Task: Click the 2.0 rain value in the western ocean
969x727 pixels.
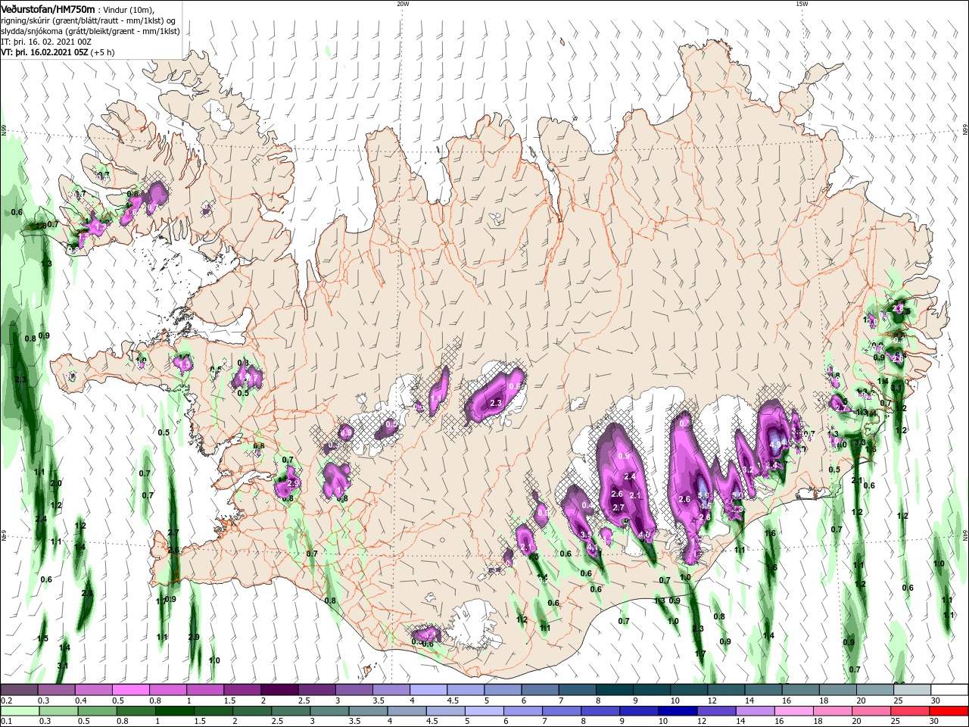Action: (x=56, y=483)
